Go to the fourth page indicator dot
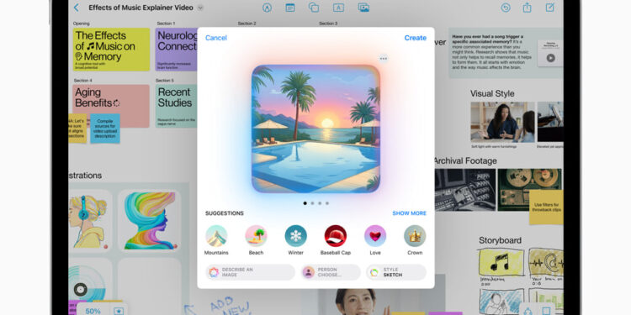 (326, 203)
